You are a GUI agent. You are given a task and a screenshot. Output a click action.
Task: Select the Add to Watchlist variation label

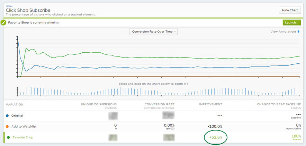point(24,127)
